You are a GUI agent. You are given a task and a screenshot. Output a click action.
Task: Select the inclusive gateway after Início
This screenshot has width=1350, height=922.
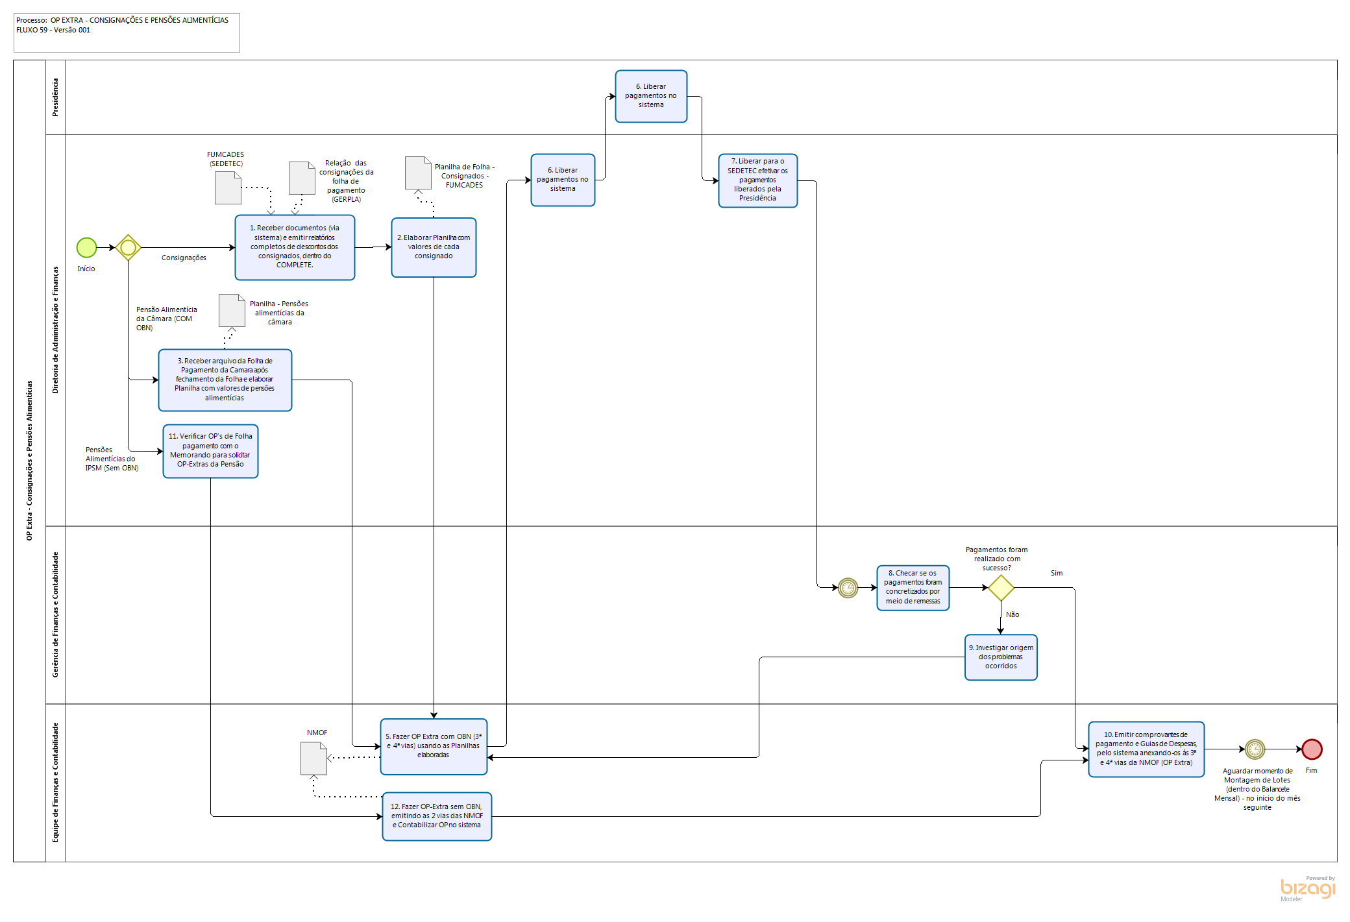pos(128,247)
